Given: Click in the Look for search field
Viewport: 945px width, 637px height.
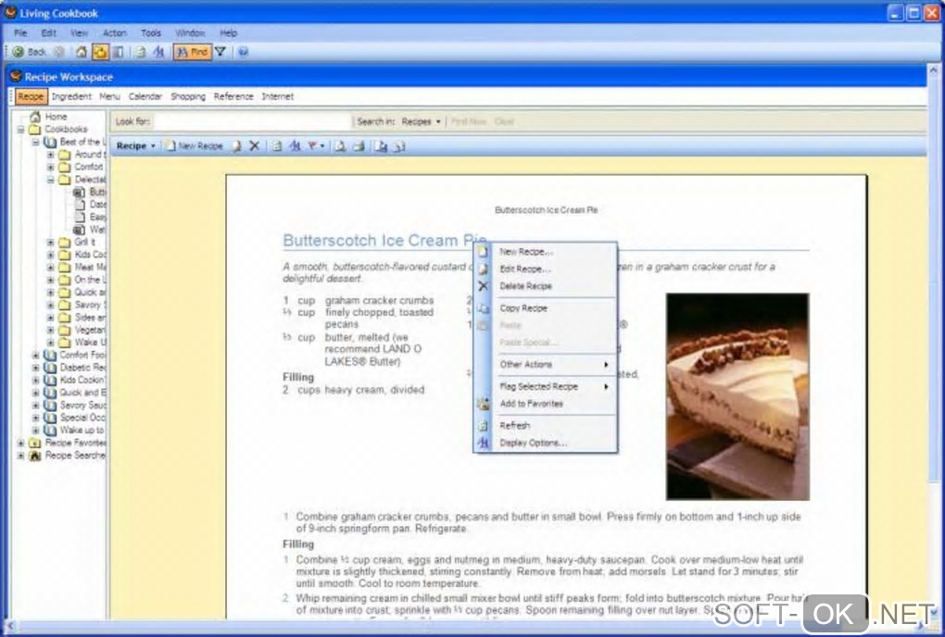Looking at the screenshot, I should point(253,121).
